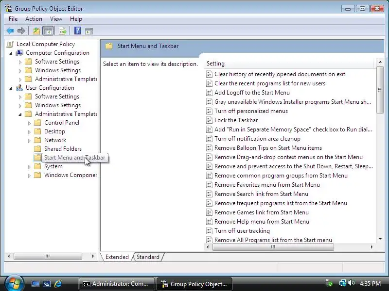This screenshot has width=389, height=291.
Task: Click policy icon beside Lock the Taskbar
Action: 210,120
